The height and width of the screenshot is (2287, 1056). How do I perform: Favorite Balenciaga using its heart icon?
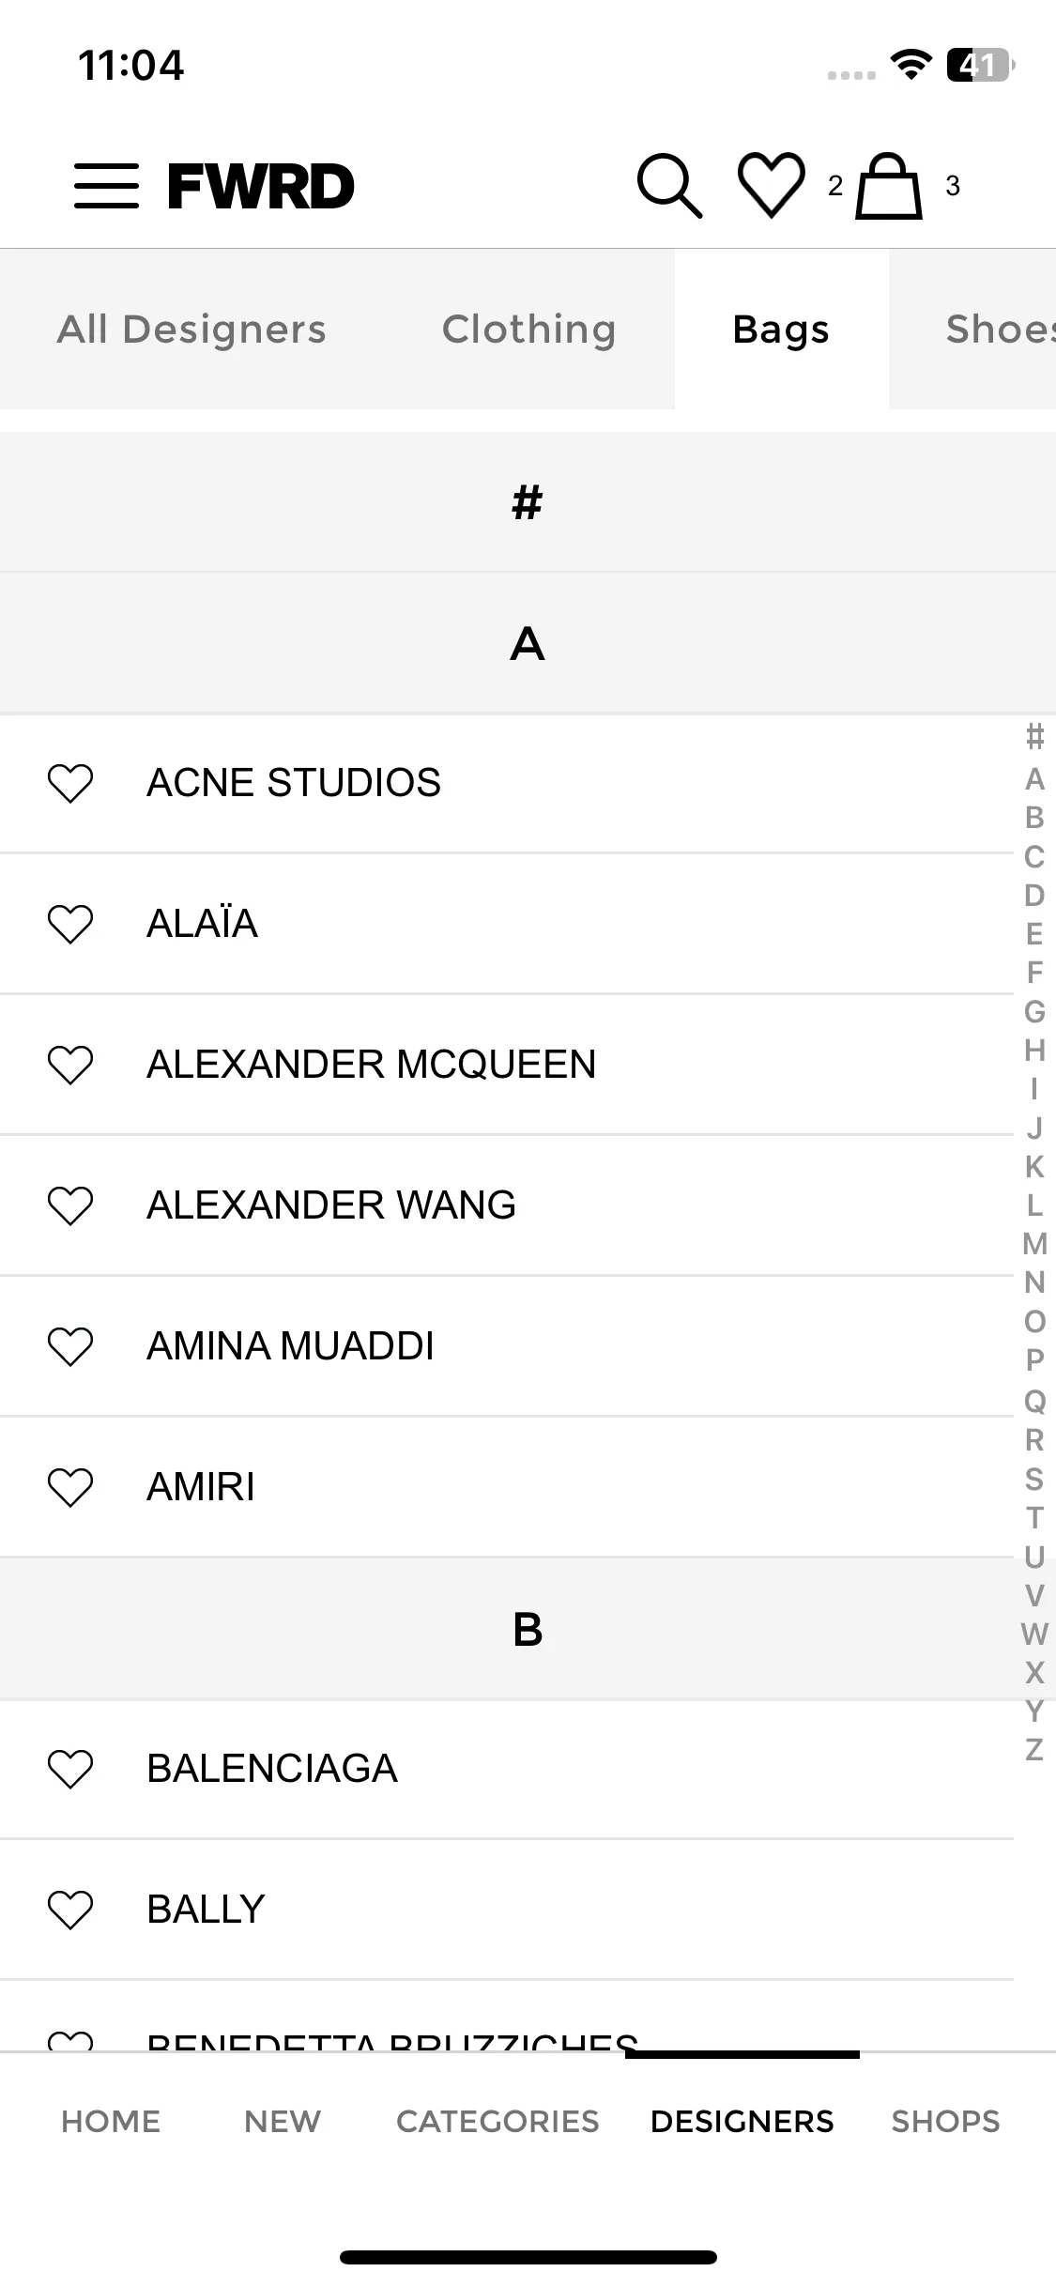(70, 1769)
